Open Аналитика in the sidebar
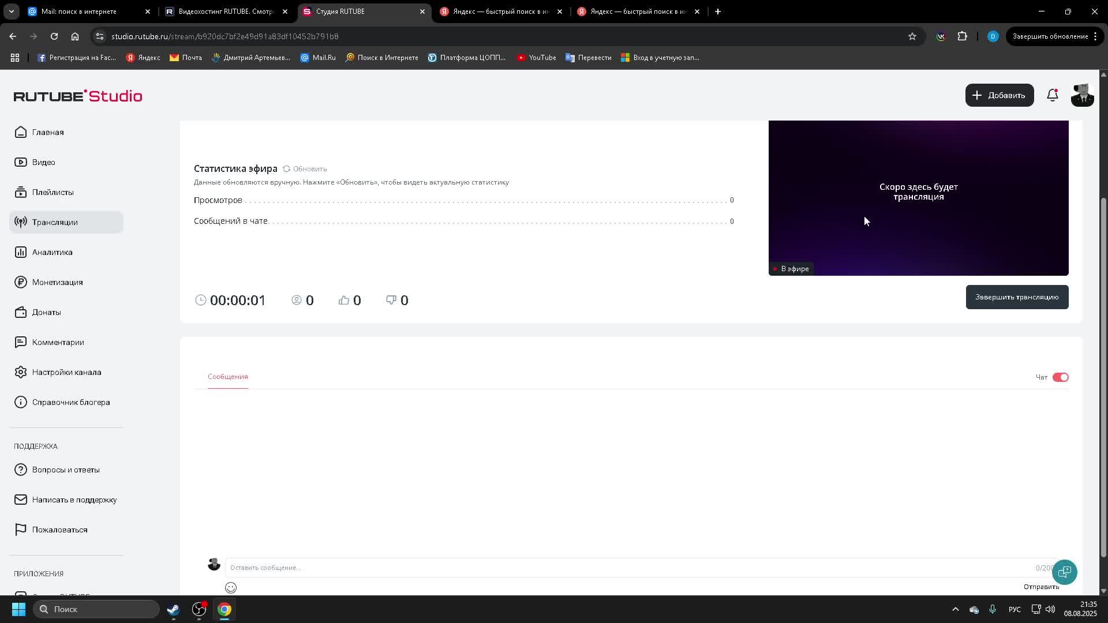Image resolution: width=1108 pixels, height=623 pixels. point(52,252)
